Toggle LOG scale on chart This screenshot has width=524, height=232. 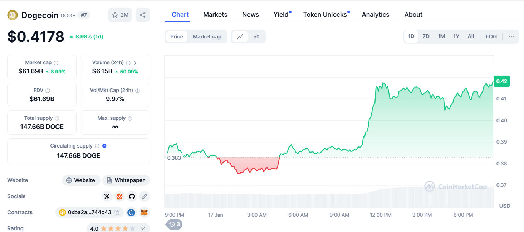[491, 37]
